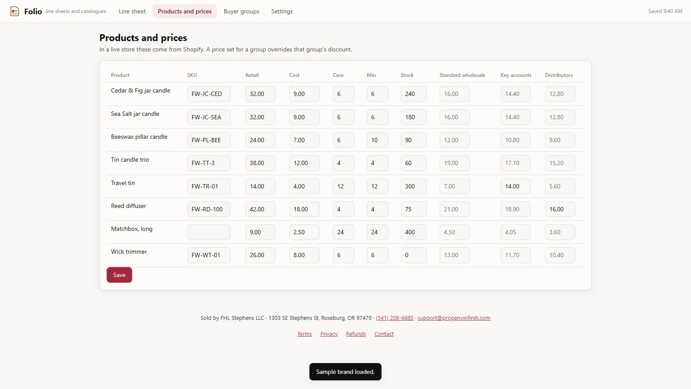Click Case field for Travel tin
Screen dimensions: 691x389
click(x=343, y=186)
